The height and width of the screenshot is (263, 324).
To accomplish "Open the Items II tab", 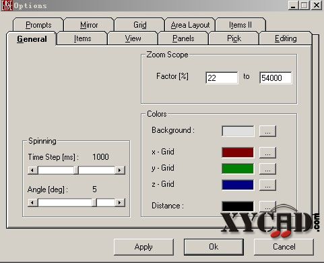I will [x=240, y=25].
